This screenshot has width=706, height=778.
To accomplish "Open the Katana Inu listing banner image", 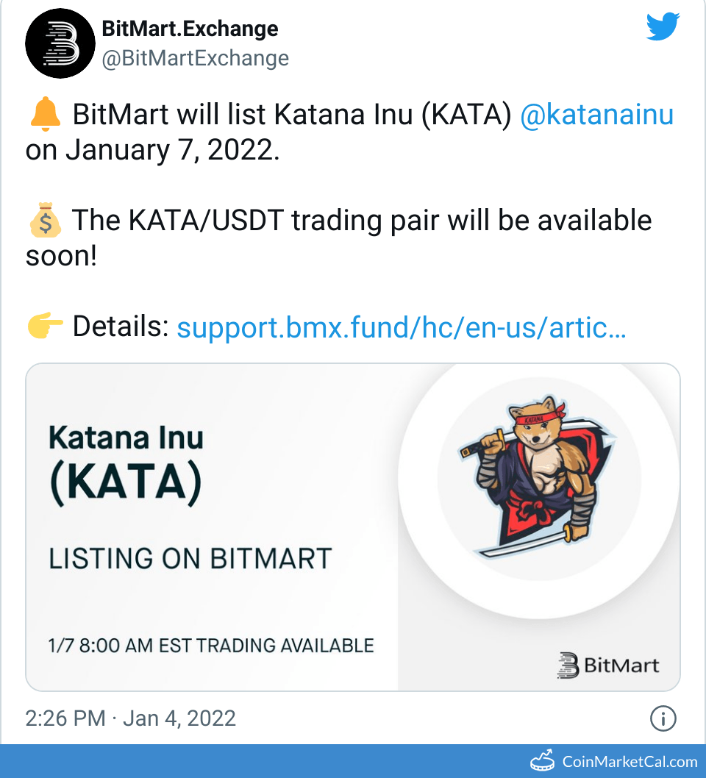I will [x=353, y=526].
